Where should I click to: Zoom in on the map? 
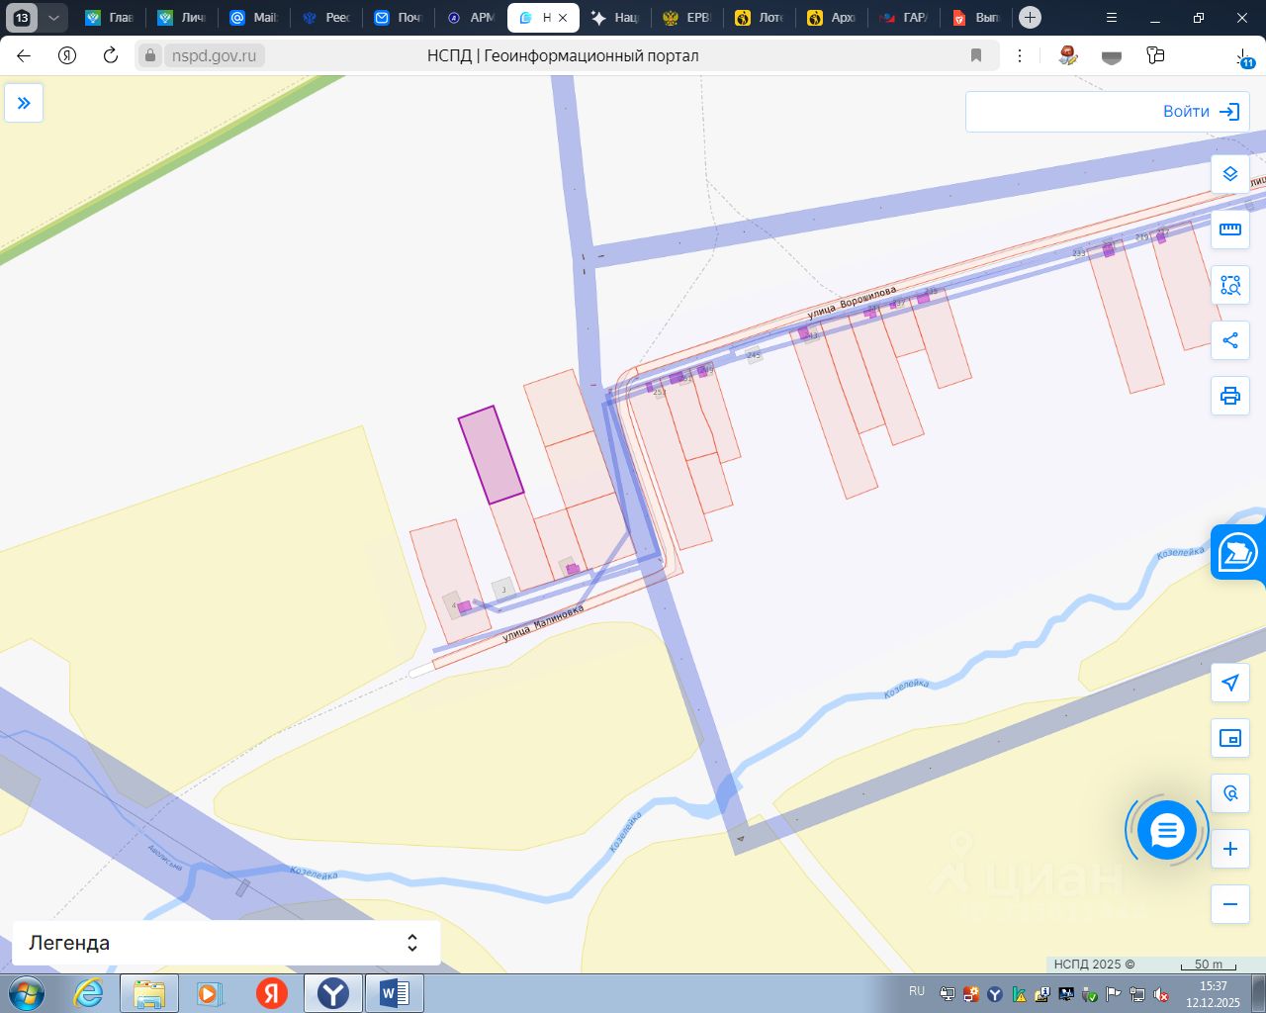[1230, 849]
